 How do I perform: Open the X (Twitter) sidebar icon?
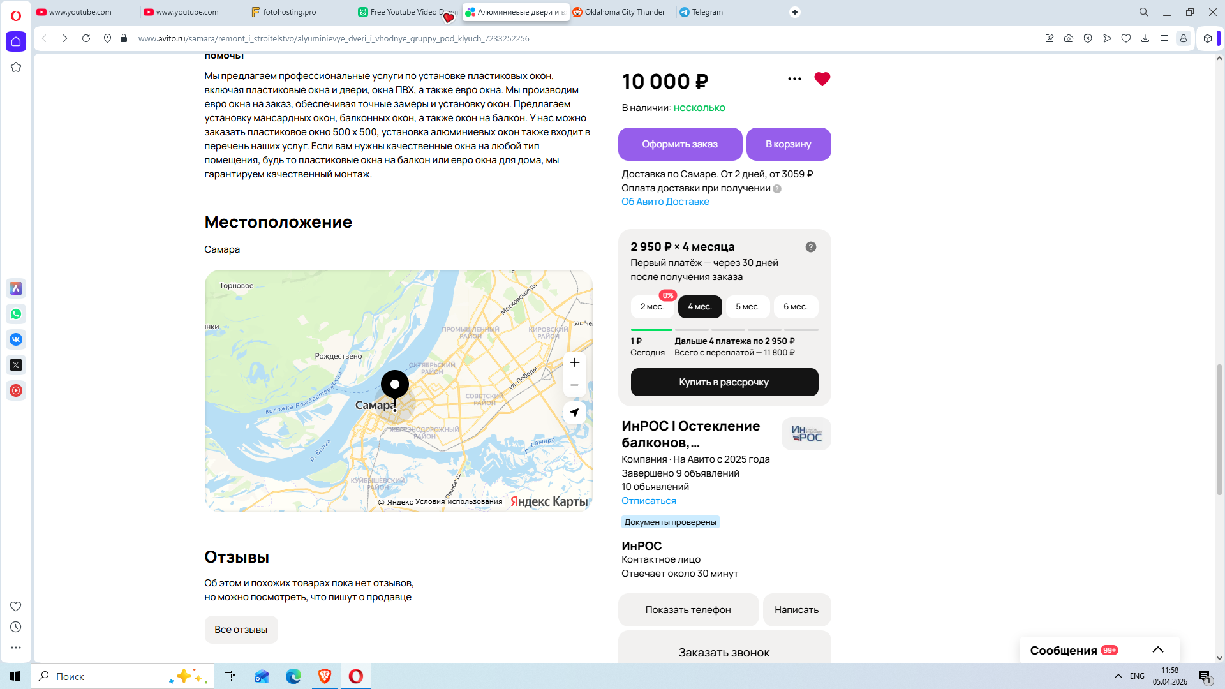coord(16,365)
